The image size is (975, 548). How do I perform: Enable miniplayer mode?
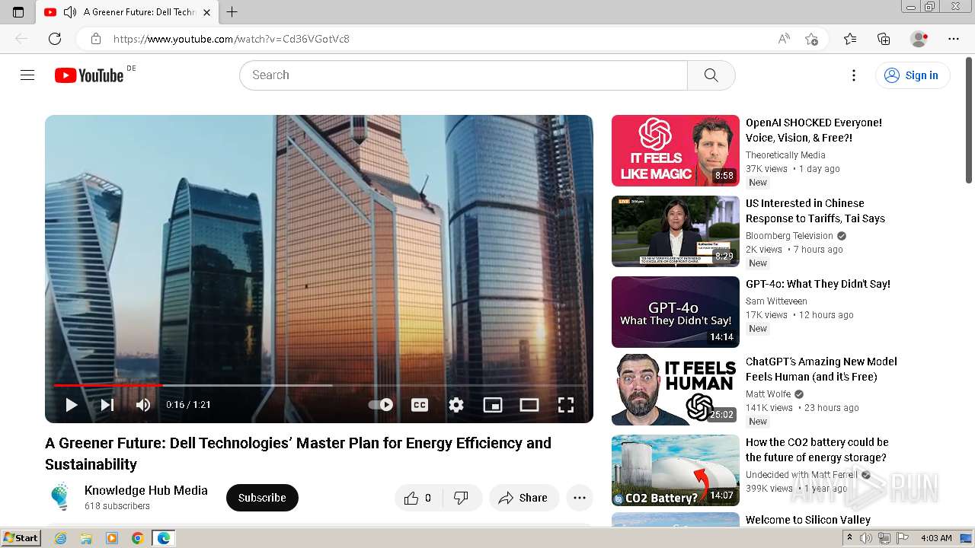coord(493,405)
